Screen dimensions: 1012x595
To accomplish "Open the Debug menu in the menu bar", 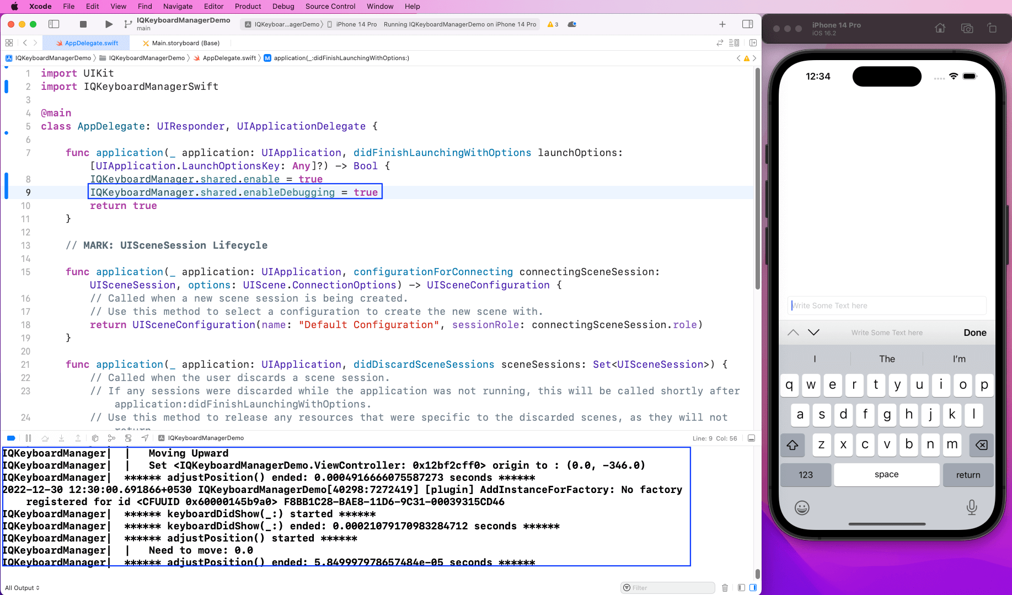I will coord(283,6).
